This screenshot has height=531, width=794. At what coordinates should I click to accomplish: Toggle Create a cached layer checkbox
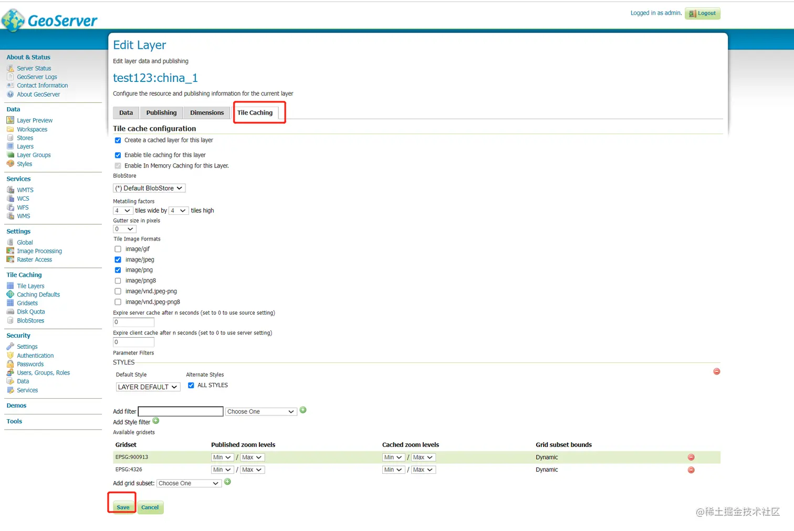coord(118,140)
